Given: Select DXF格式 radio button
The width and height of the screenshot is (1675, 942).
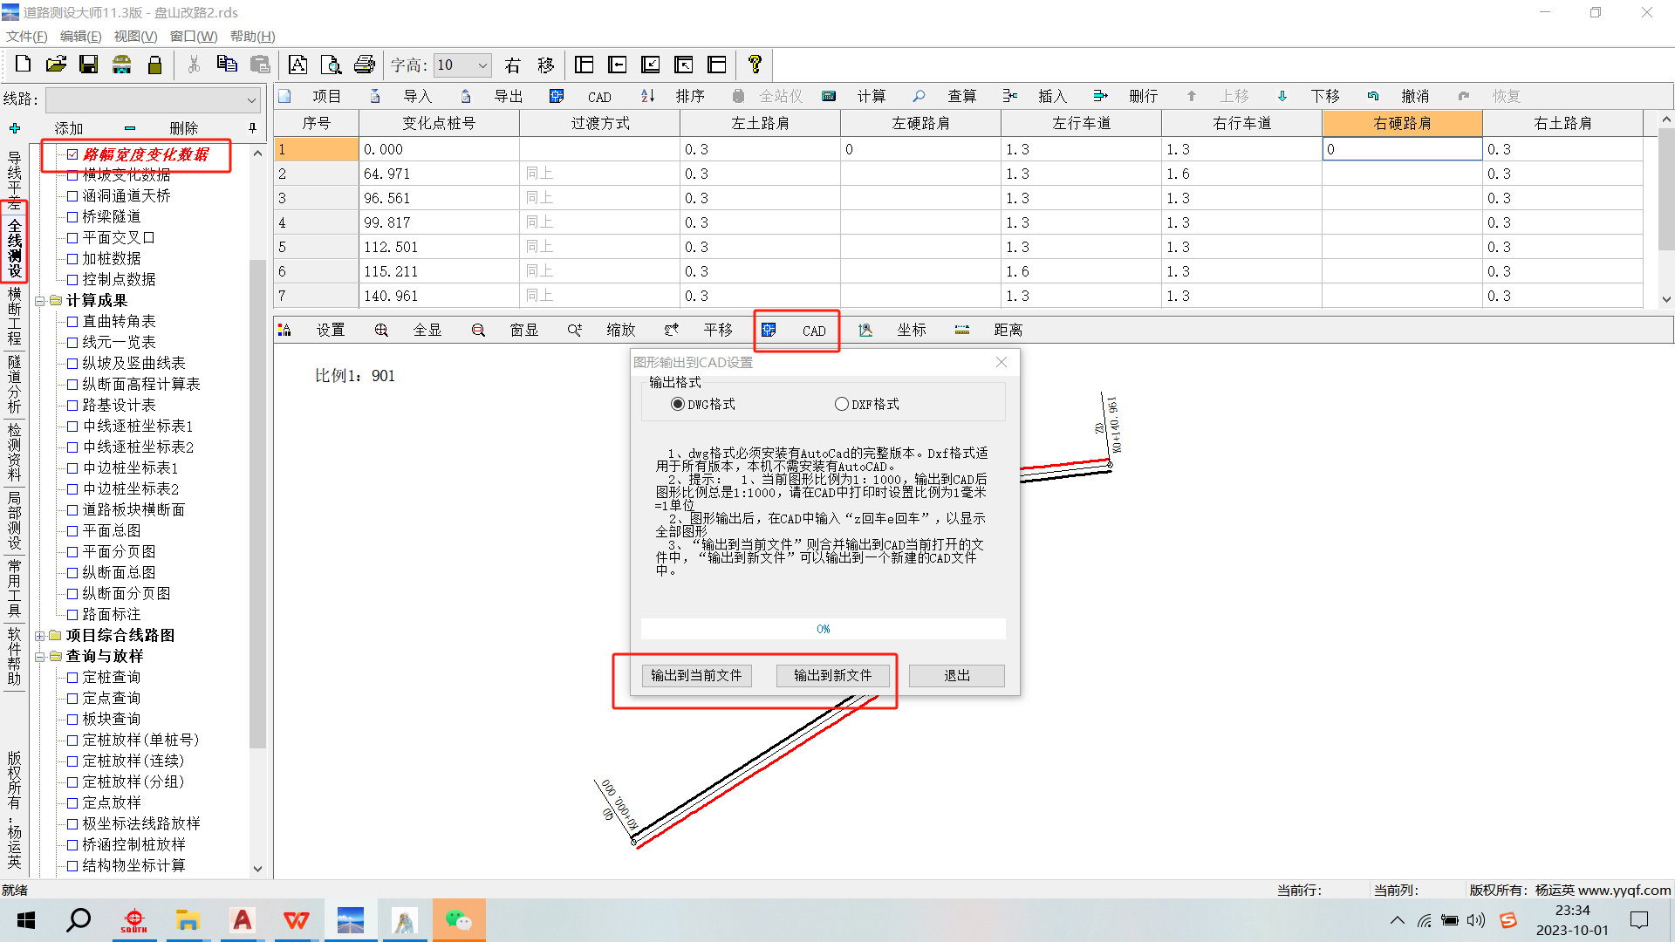Looking at the screenshot, I should pyautogui.click(x=842, y=404).
